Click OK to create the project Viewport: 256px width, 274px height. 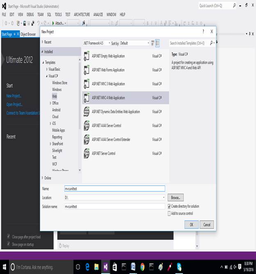pos(192,224)
